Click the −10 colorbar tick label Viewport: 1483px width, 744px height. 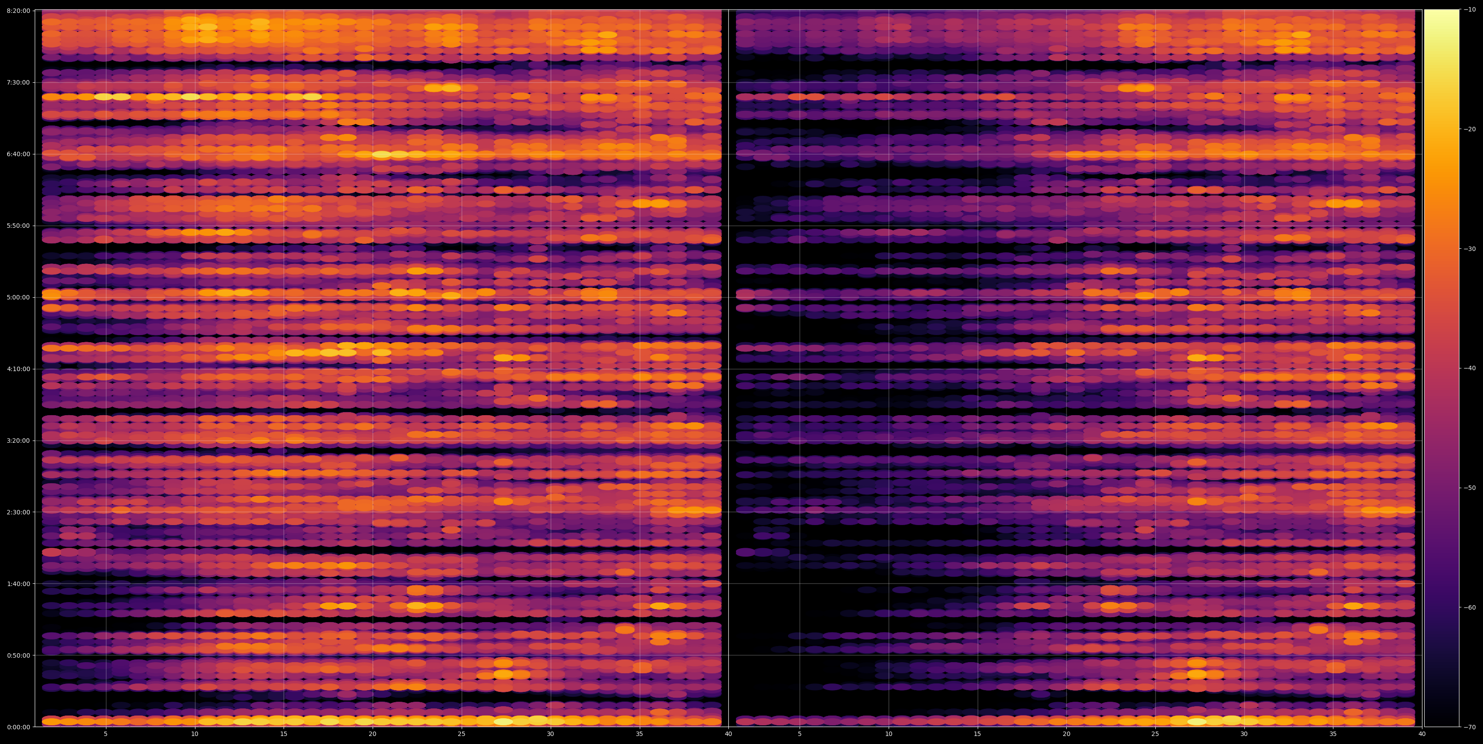coord(1469,10)
